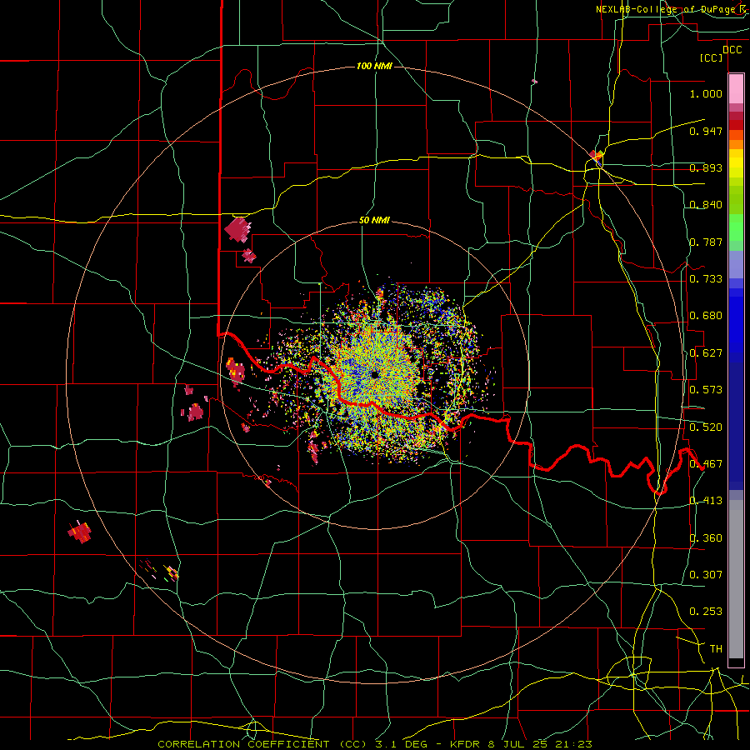Select the 0.680 scale value
750x750 pixels.
point(706,316)
